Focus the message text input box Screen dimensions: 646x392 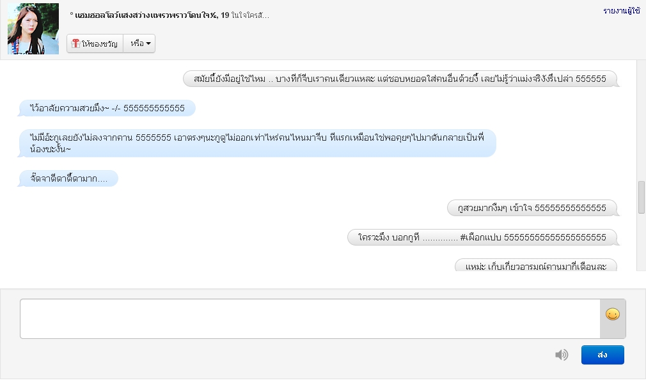[x=310, y=318]
